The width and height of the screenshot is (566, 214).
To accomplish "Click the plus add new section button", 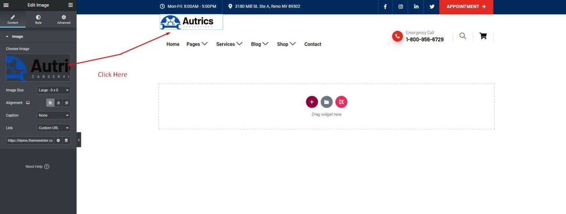I will [x=312, y=102].
